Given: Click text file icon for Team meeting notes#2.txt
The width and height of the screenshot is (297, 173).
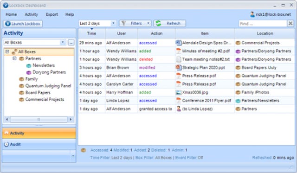Looking at the screenshot, I should 178,59.
